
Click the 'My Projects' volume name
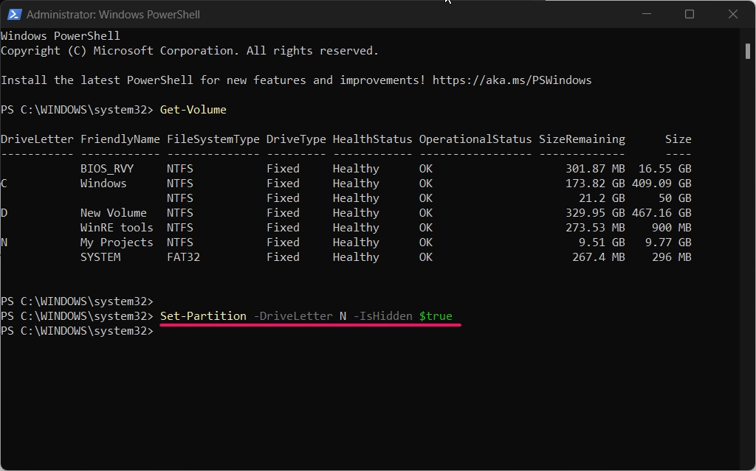point(117,243)
